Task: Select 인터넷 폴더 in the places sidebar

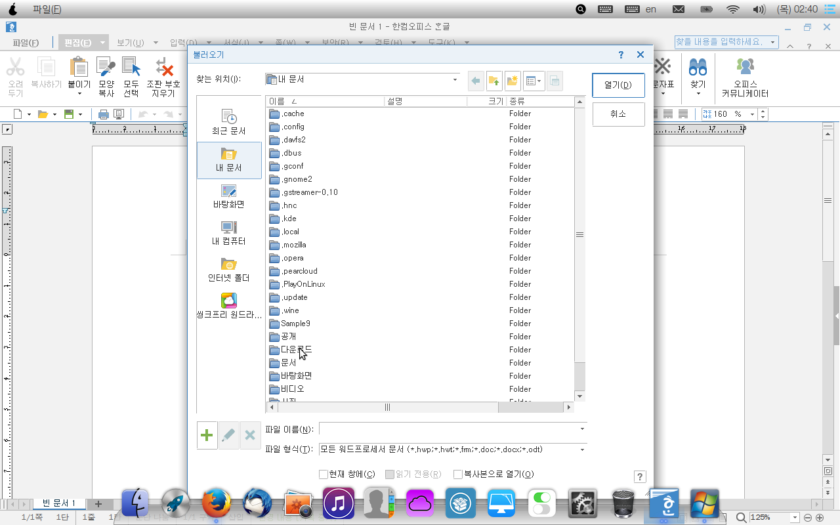Action: tap(229, 270)
